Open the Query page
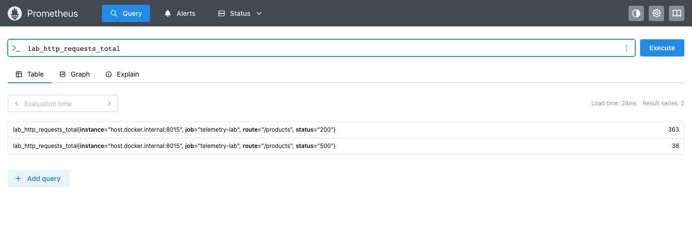The image size is (692, 225). pos(126,13)
